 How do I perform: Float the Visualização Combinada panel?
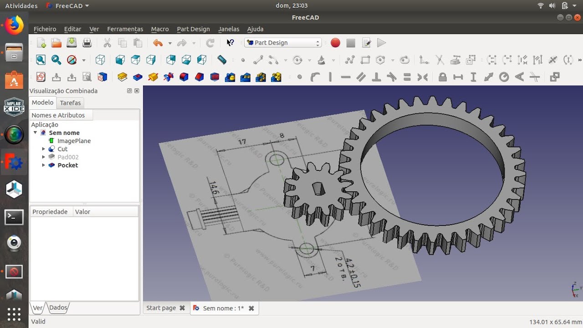129,91
